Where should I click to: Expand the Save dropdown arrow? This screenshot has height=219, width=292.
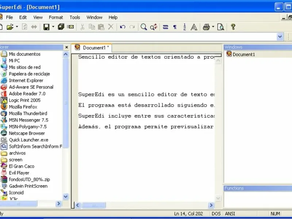(53, 27)
